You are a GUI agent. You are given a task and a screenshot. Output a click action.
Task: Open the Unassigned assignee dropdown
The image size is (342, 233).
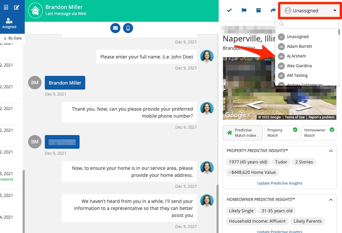pyautogui.click(x=310, y=11)
